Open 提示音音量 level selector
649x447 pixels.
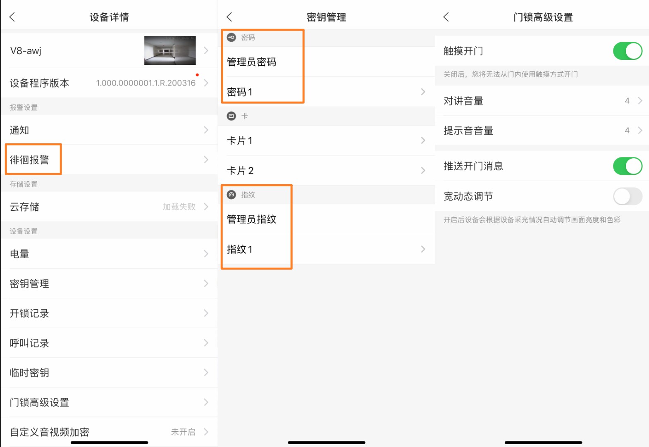pyautogui.click(x=542, y=131)
